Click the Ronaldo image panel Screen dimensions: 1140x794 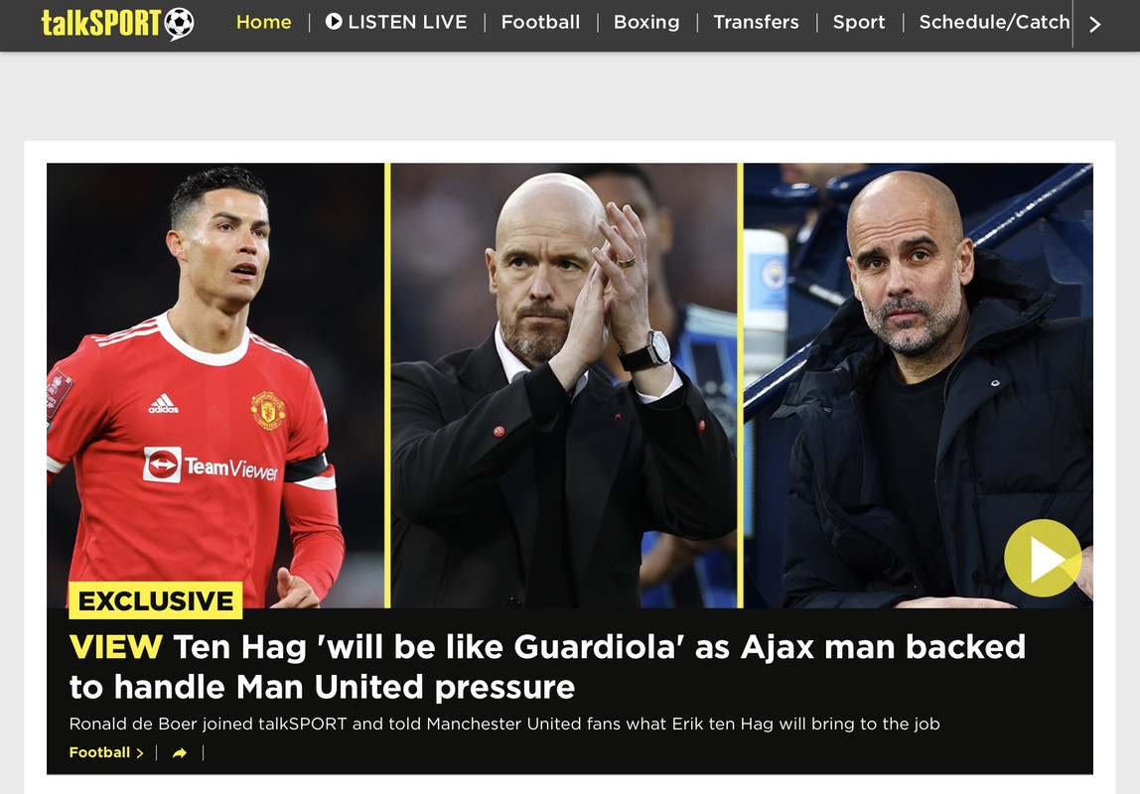click(x=215, y=385)
